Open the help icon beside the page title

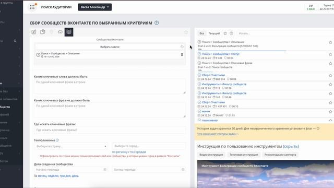pos(157,23)
